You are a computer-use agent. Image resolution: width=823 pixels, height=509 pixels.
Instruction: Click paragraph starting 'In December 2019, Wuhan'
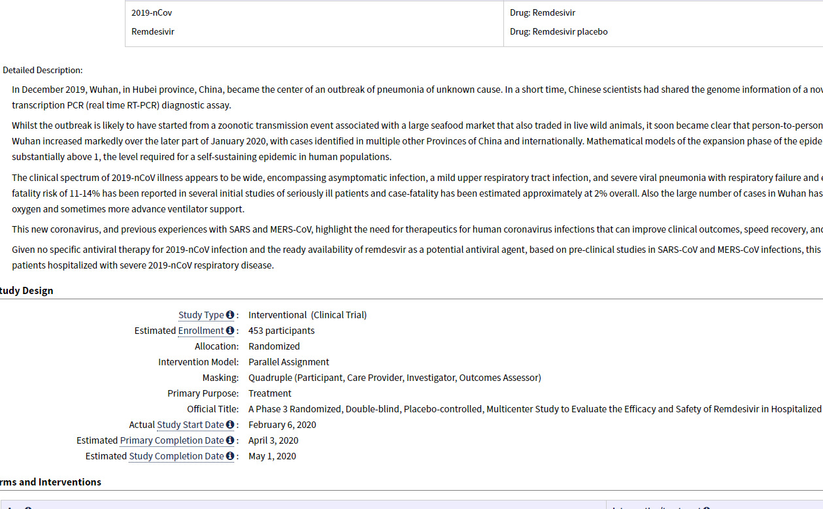417,97
